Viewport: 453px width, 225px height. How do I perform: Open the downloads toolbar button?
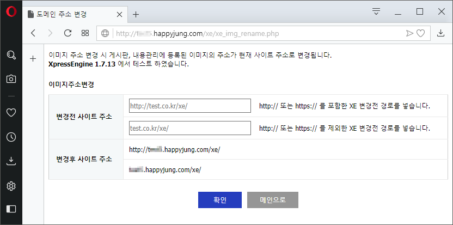click(x=441, y=33)
